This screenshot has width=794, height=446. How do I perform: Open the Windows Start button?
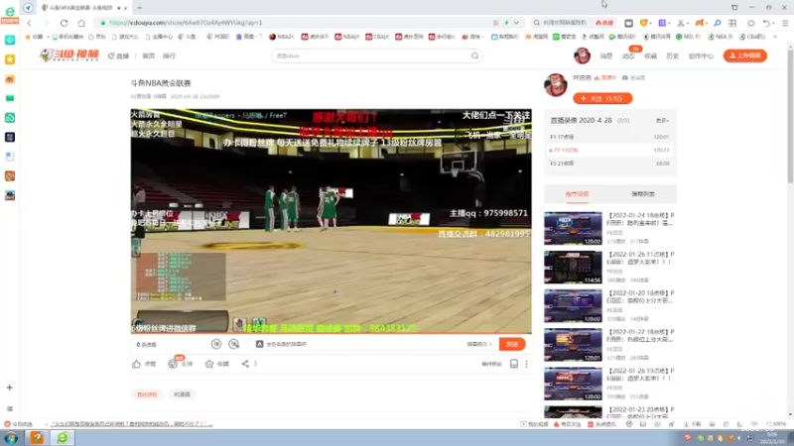point(11,438)
